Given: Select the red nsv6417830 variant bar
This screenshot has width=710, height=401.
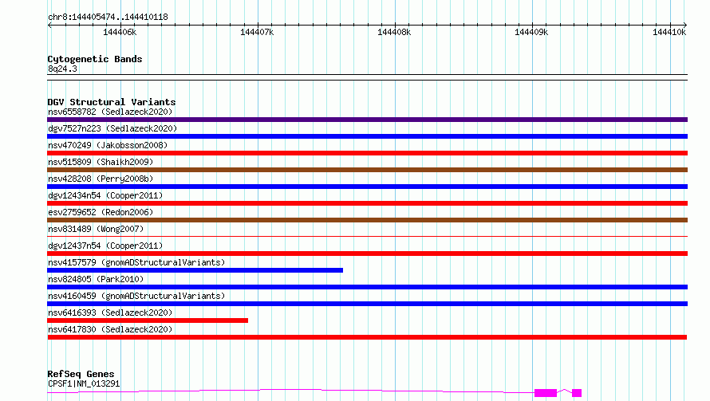Looking at the screenshot, I should pos(367,337).
